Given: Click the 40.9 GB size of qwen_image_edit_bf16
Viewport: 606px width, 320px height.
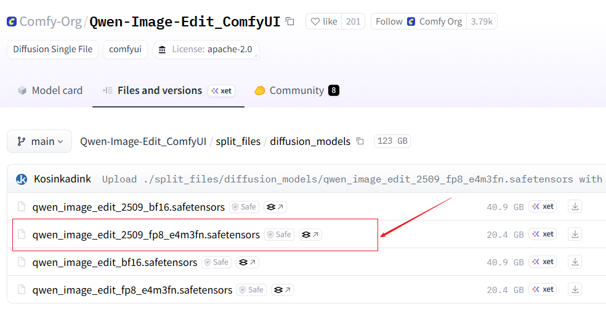Looking at the screenshot, I should (505, 262).
